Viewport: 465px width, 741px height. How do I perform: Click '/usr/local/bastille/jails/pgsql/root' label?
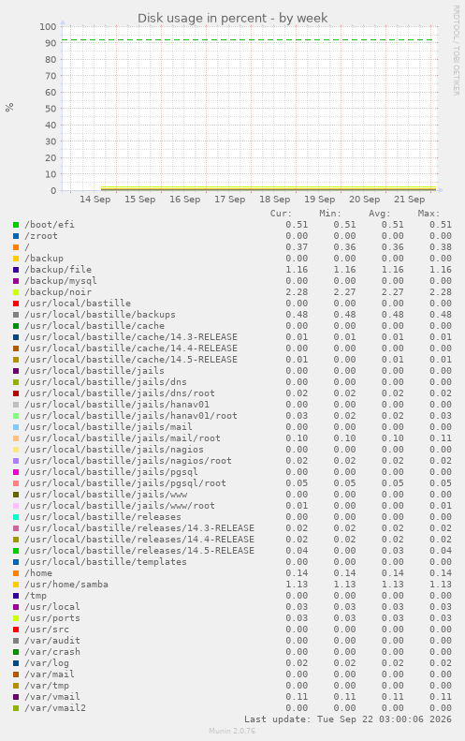click(x=125, y=483)
